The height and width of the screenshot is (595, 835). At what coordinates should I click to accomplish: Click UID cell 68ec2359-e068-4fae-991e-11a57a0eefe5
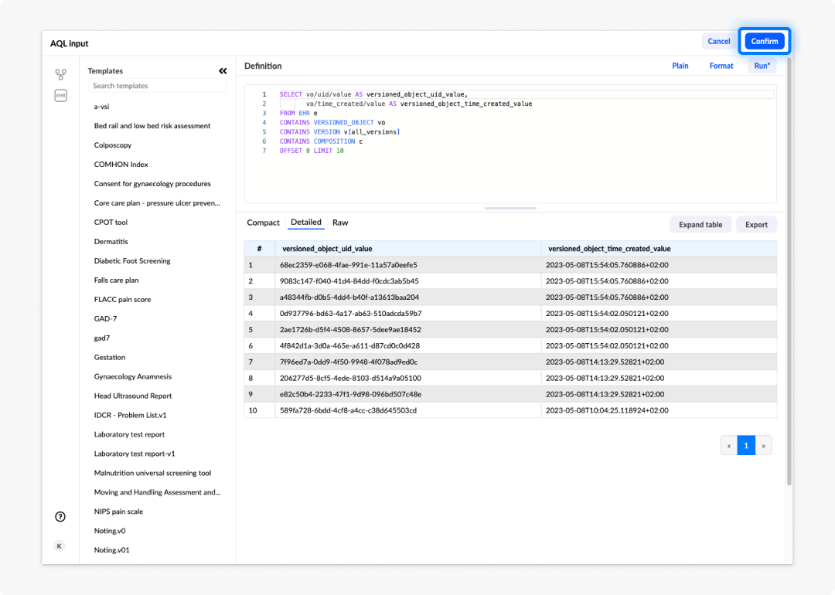408,265
